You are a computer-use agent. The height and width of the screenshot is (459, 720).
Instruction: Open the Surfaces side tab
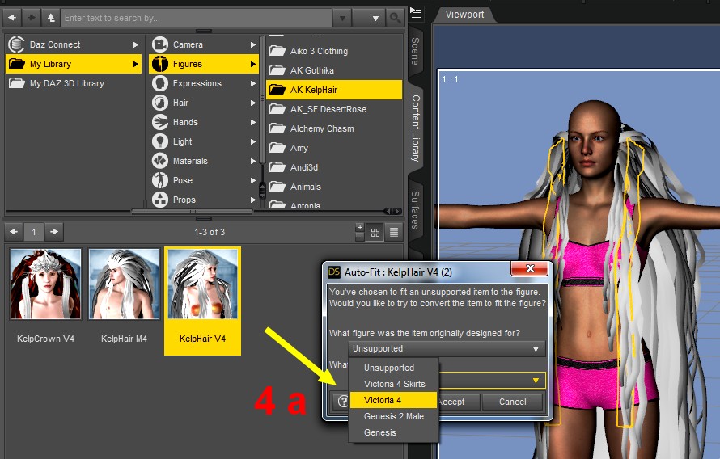(x=415, y=210)
